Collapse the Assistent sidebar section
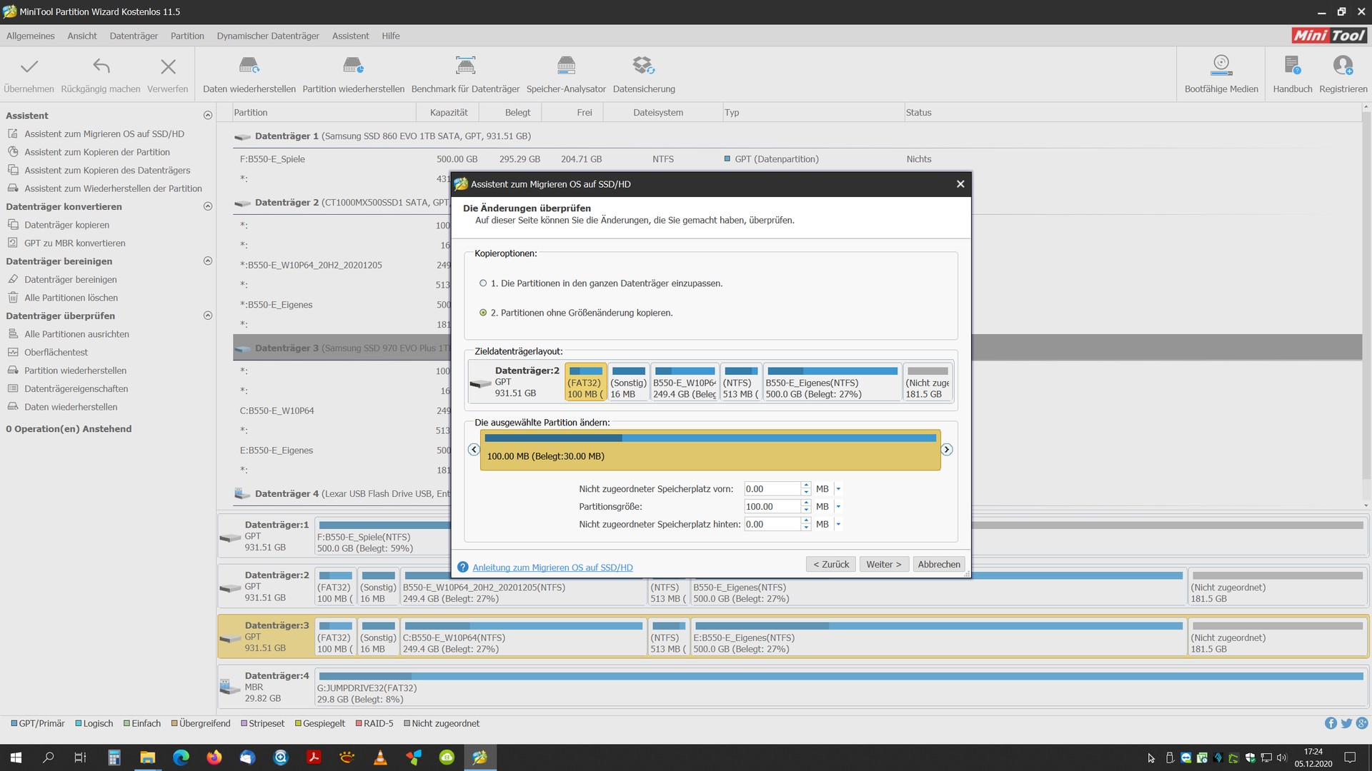The height and width of the screenshot is (771, 1372). tap(208, 116)
